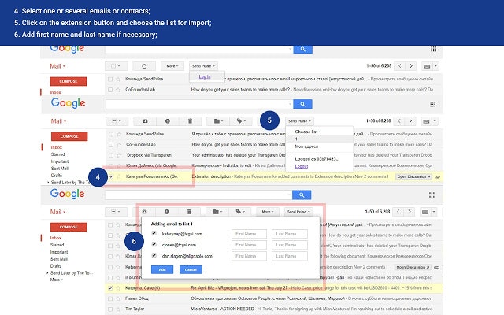Open Drafts folder in the bottom Gmail sidebar
The width and height of the screenshot is (504, 315).
point(56,266)
